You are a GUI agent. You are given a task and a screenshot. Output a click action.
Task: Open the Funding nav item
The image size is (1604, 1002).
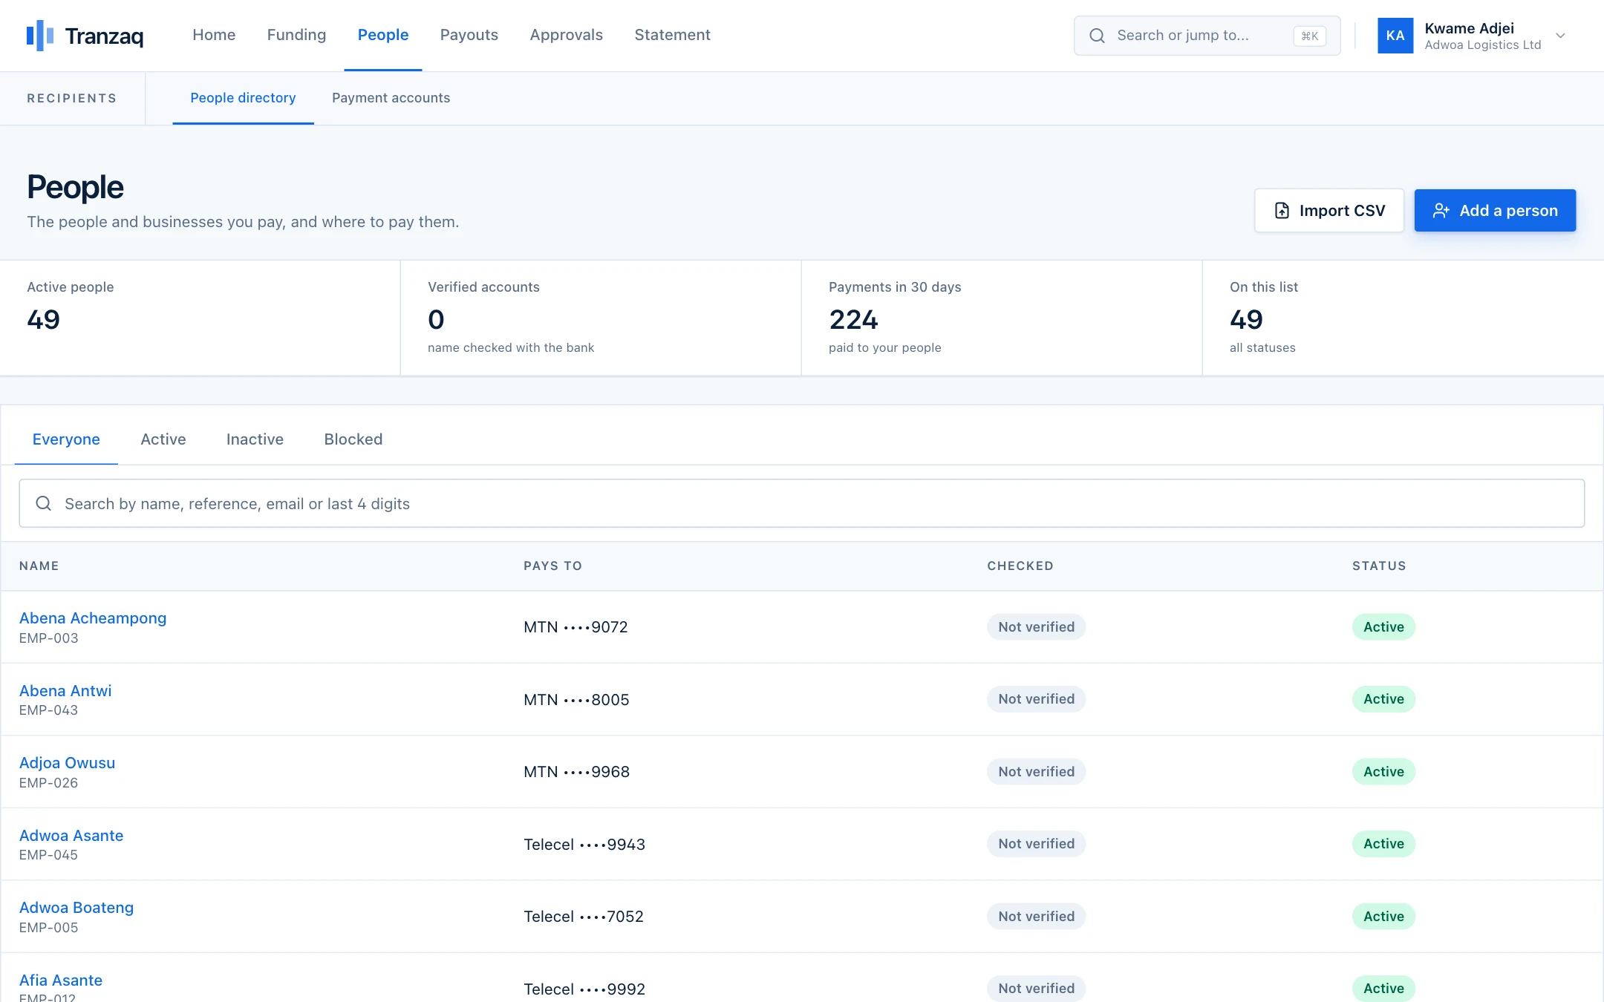point(296,35)
